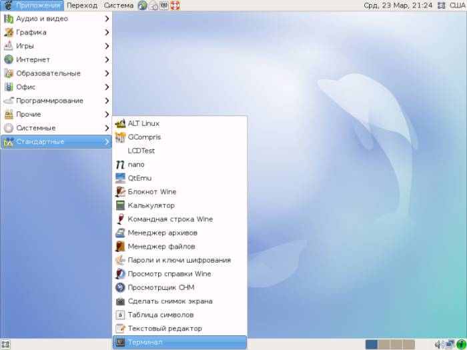The height and width of the screenshot is (350, 467).
Task: Expand the Графика submenu
Action: coord(56,32)
